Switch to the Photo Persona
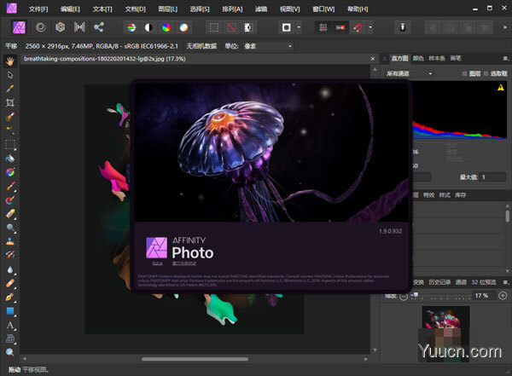 (x=19, y=27)
